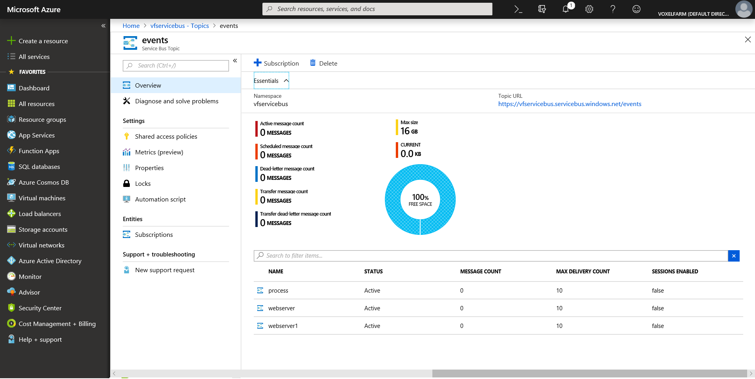Open the Topic URL link

(x=570, y=104)
